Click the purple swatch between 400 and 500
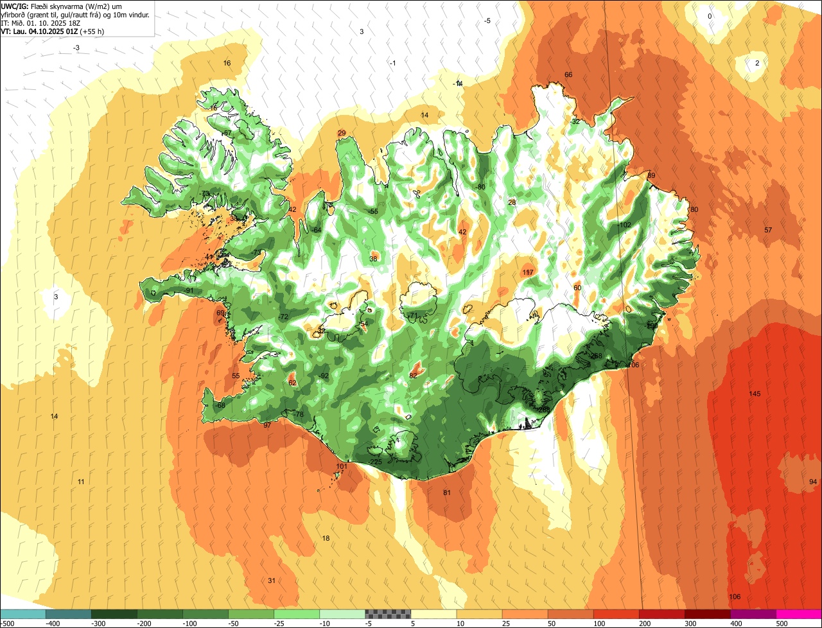The height and width of the screenshot is (628, 822). coord(753,613)
